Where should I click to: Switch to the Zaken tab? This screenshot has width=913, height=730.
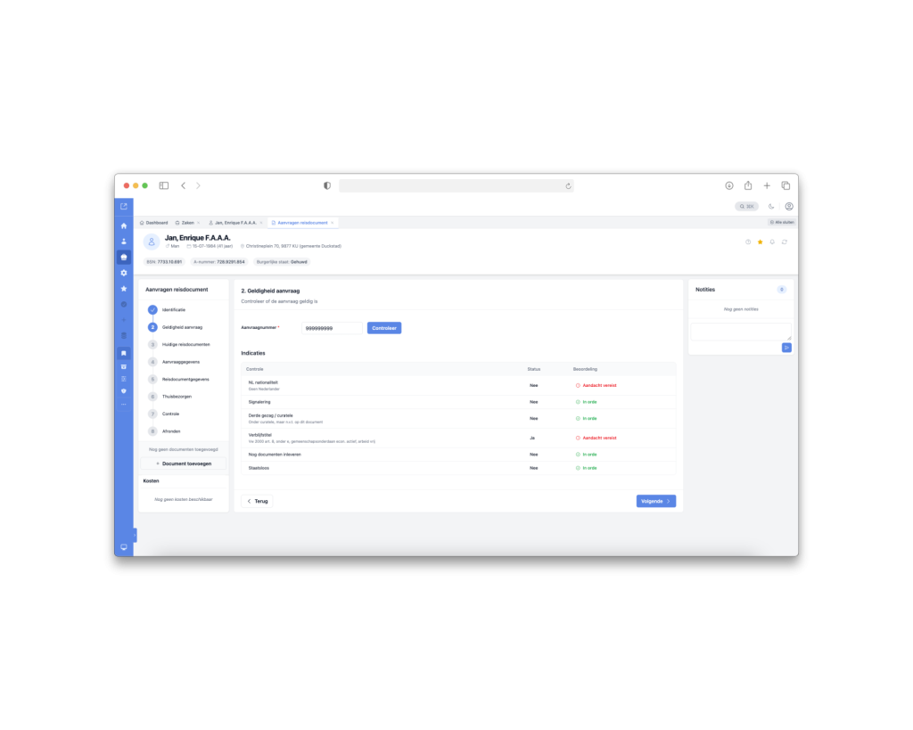coord(186,222)
